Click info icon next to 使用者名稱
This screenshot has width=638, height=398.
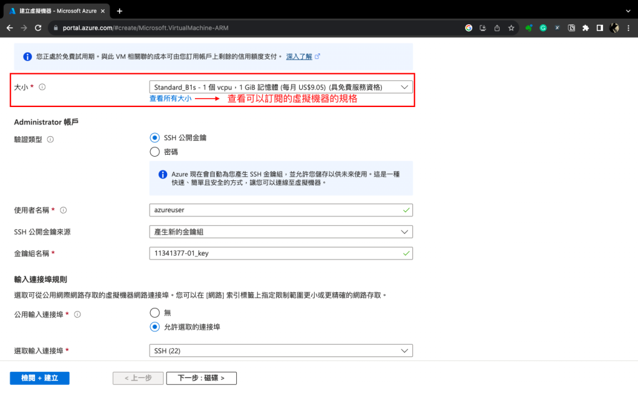(63, 210)
